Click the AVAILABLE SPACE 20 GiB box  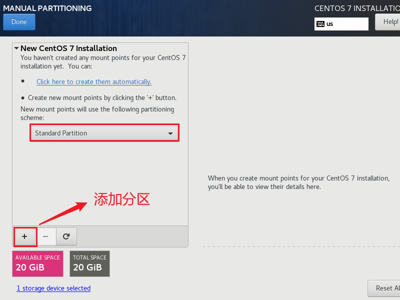coord(38,264)
